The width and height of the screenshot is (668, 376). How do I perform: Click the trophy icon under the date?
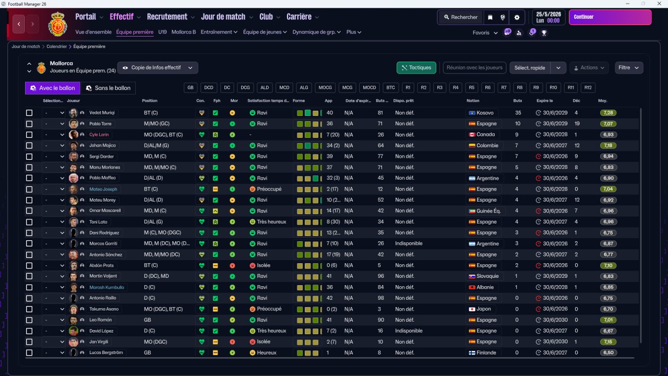pos(544,32)
